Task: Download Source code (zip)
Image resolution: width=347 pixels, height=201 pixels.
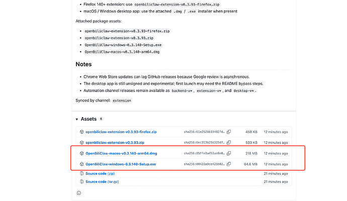Action: tap(100, 173)
